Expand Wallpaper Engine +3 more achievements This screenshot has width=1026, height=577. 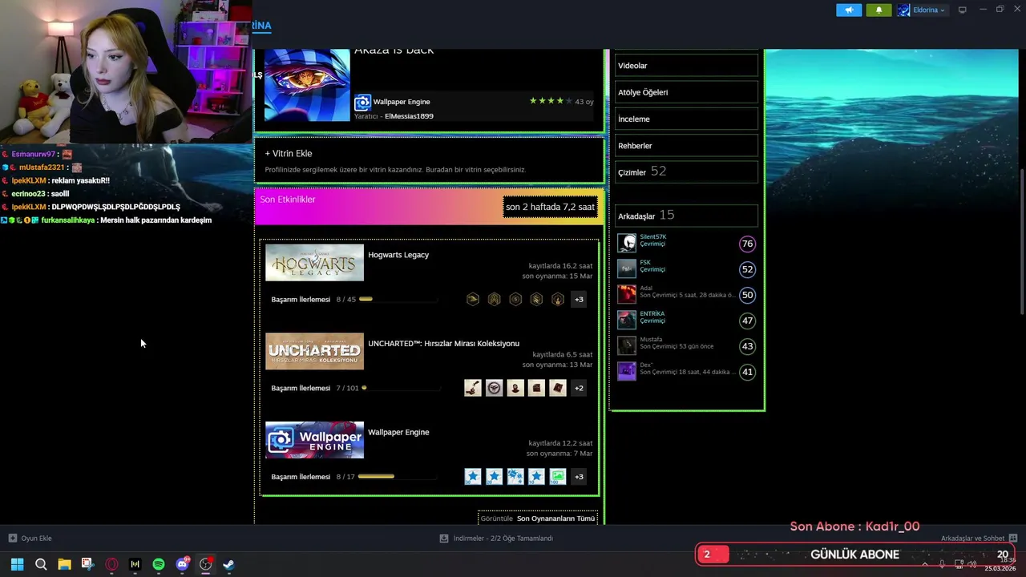[x=579, y=477]
